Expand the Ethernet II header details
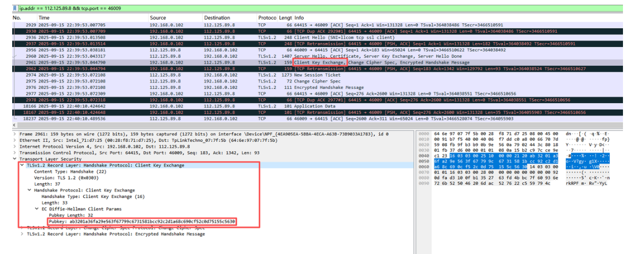The image size is (641, 254). click(15, 140)
